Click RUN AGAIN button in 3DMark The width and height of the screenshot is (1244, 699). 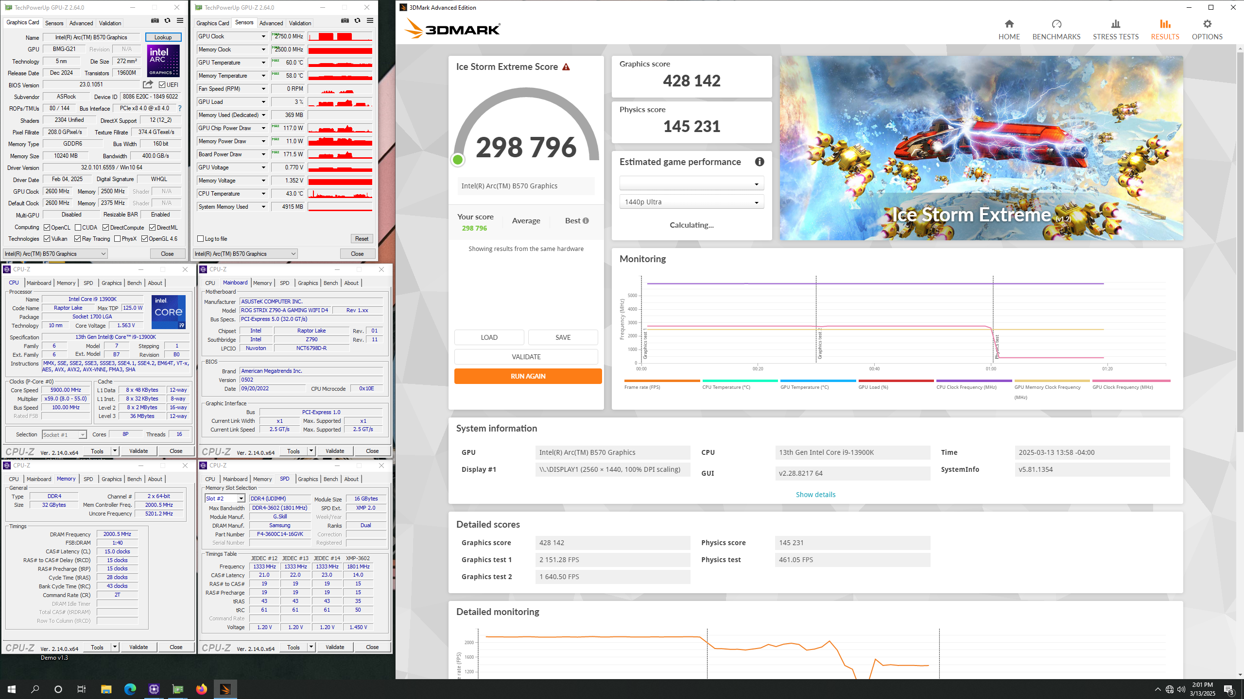(x=528, y=376)
